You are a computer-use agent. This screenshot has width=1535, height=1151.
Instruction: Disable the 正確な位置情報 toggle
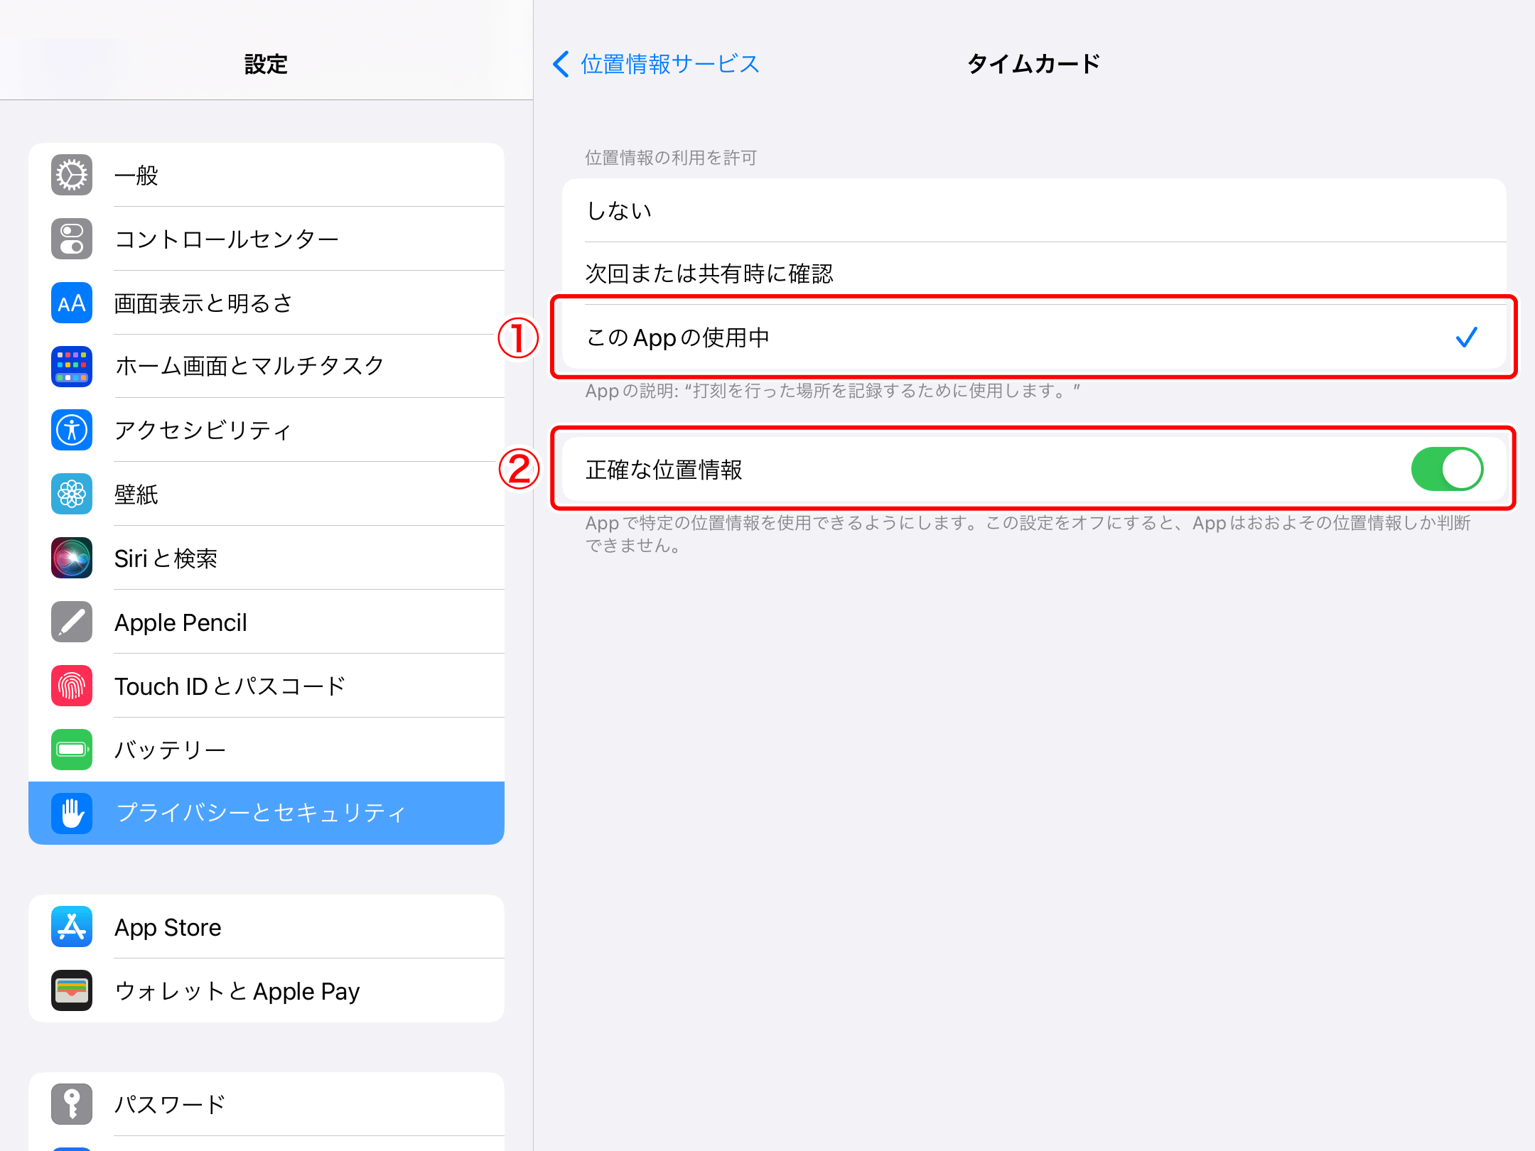[x=1448, y=468]
